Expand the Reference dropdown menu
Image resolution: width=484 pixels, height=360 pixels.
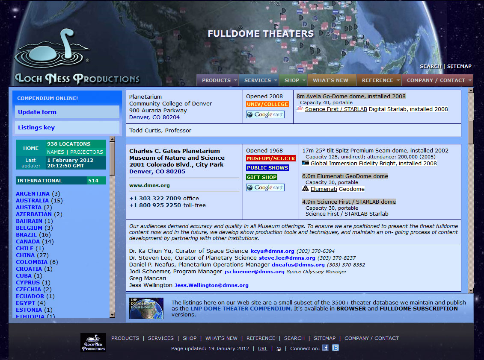[379, 80]
